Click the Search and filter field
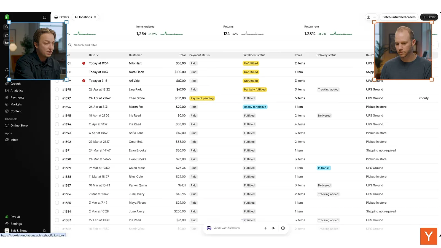 pyautogui.click(x=220, y=45)
